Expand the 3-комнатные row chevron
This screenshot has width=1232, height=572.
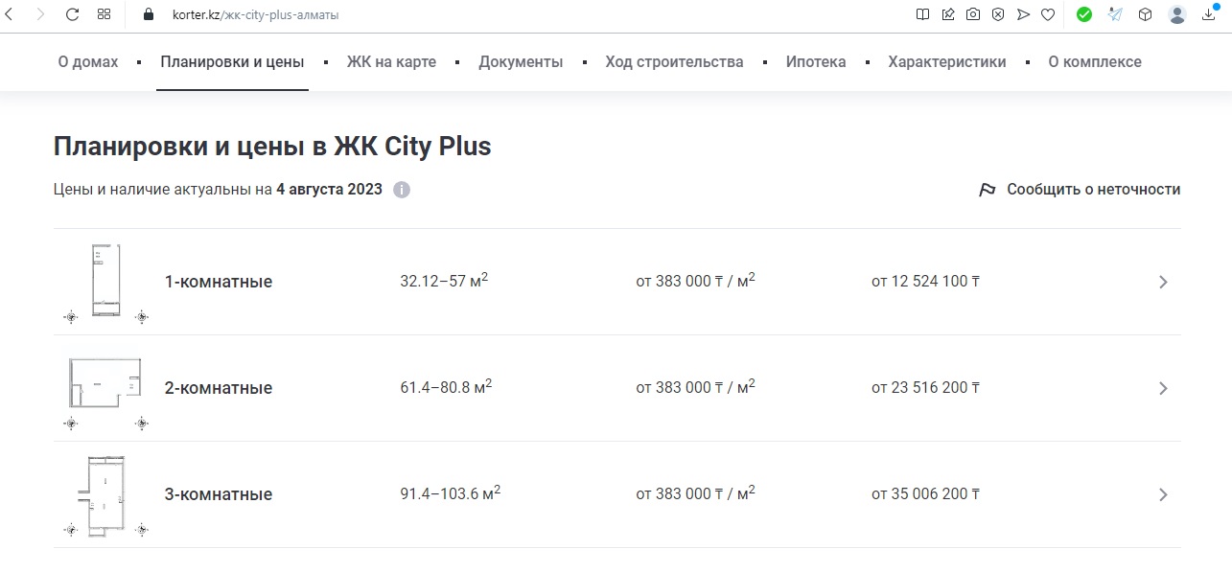tap(1163, 494)
